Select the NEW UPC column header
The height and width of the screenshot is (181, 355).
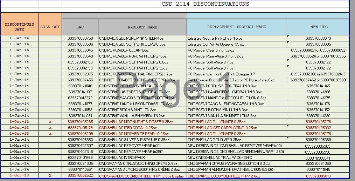point(319,27)
